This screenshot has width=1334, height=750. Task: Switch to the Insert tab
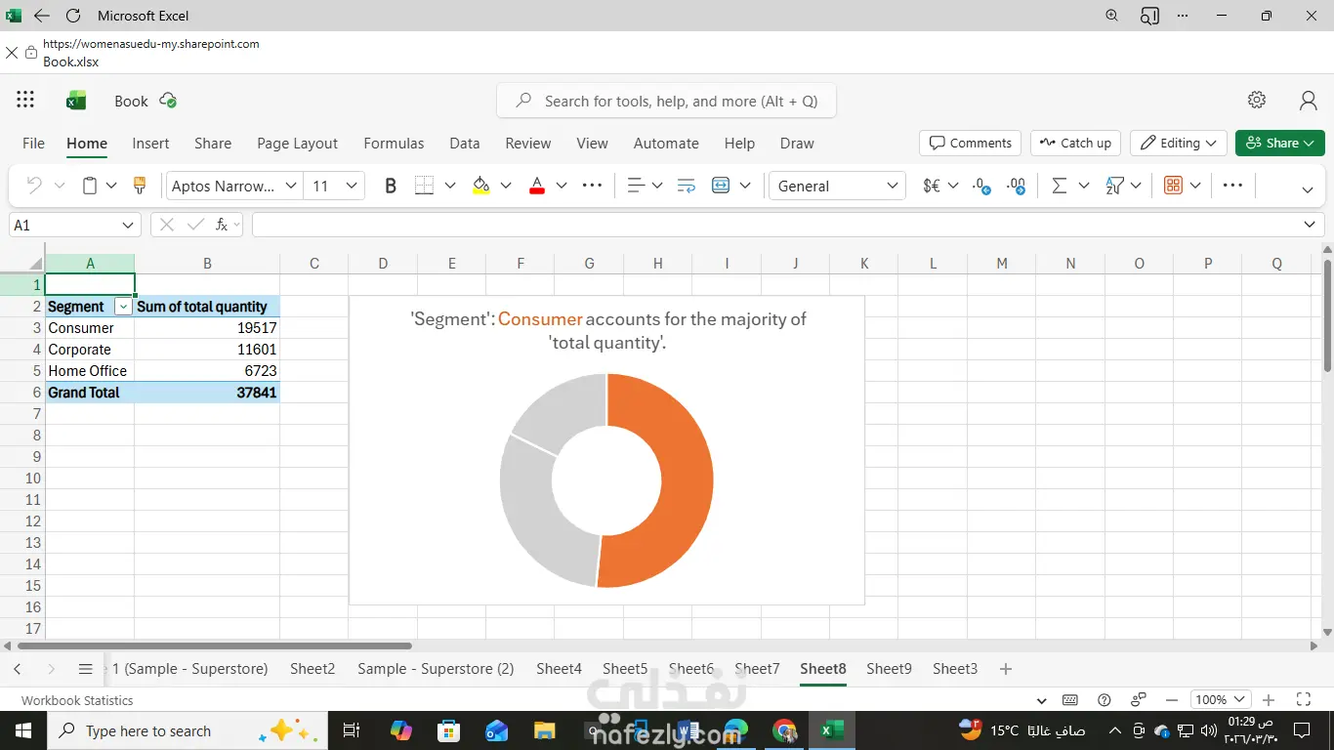(150, 143)
